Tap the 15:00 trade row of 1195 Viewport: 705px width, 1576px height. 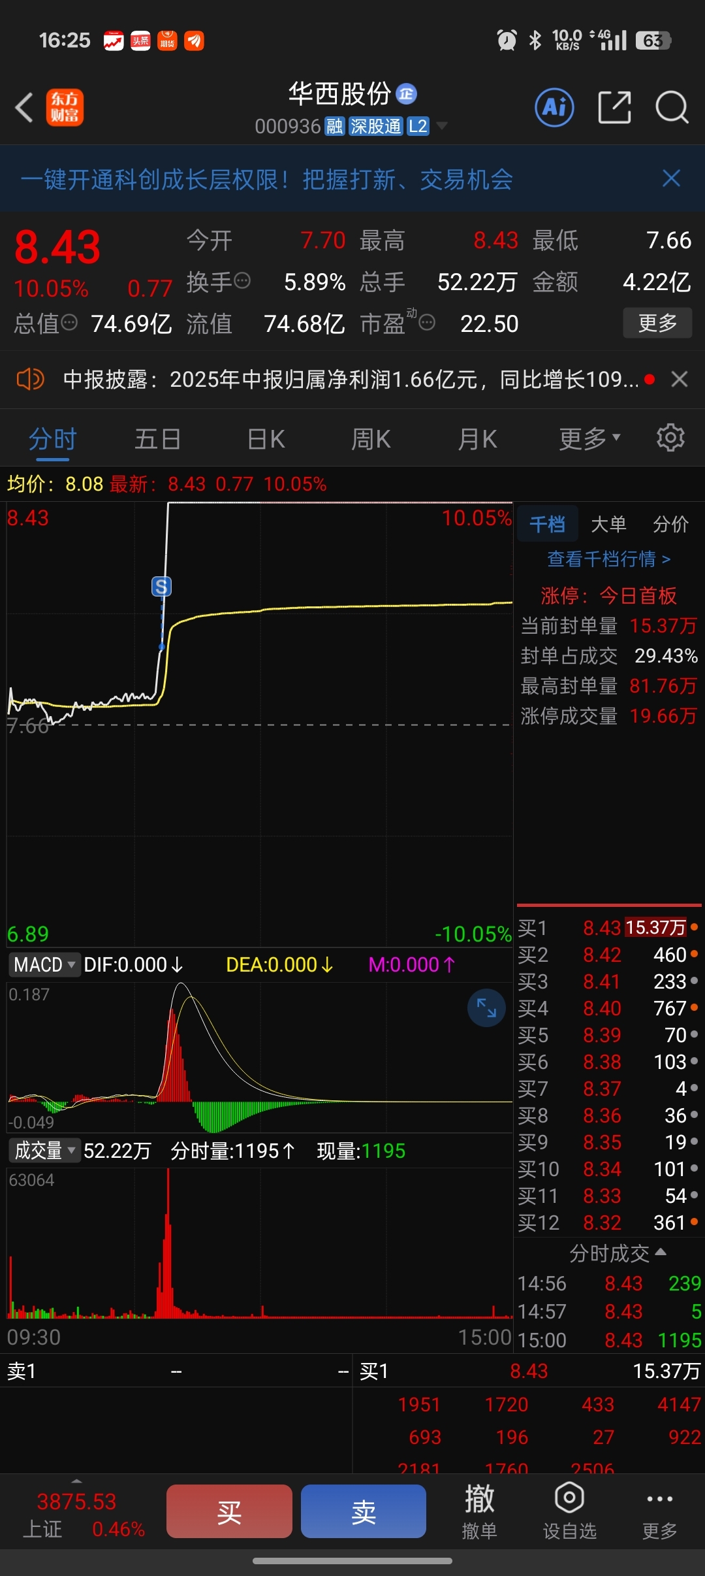click(x=609, y=1339)
